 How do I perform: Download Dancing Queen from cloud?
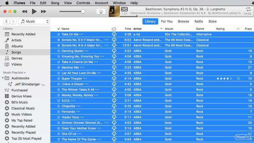coord(114,51)
